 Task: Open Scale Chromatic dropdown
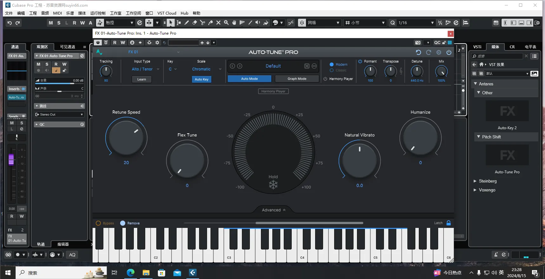point(207,69)
